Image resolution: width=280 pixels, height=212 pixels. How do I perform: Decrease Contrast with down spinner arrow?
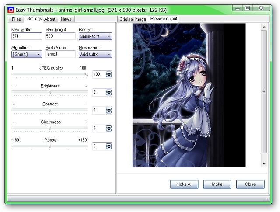coord(109,112)
